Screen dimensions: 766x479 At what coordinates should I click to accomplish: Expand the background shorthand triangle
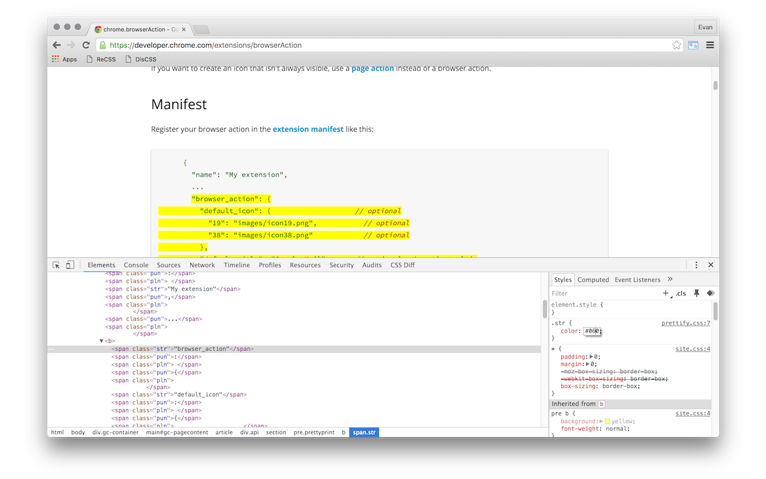[601, 422]
